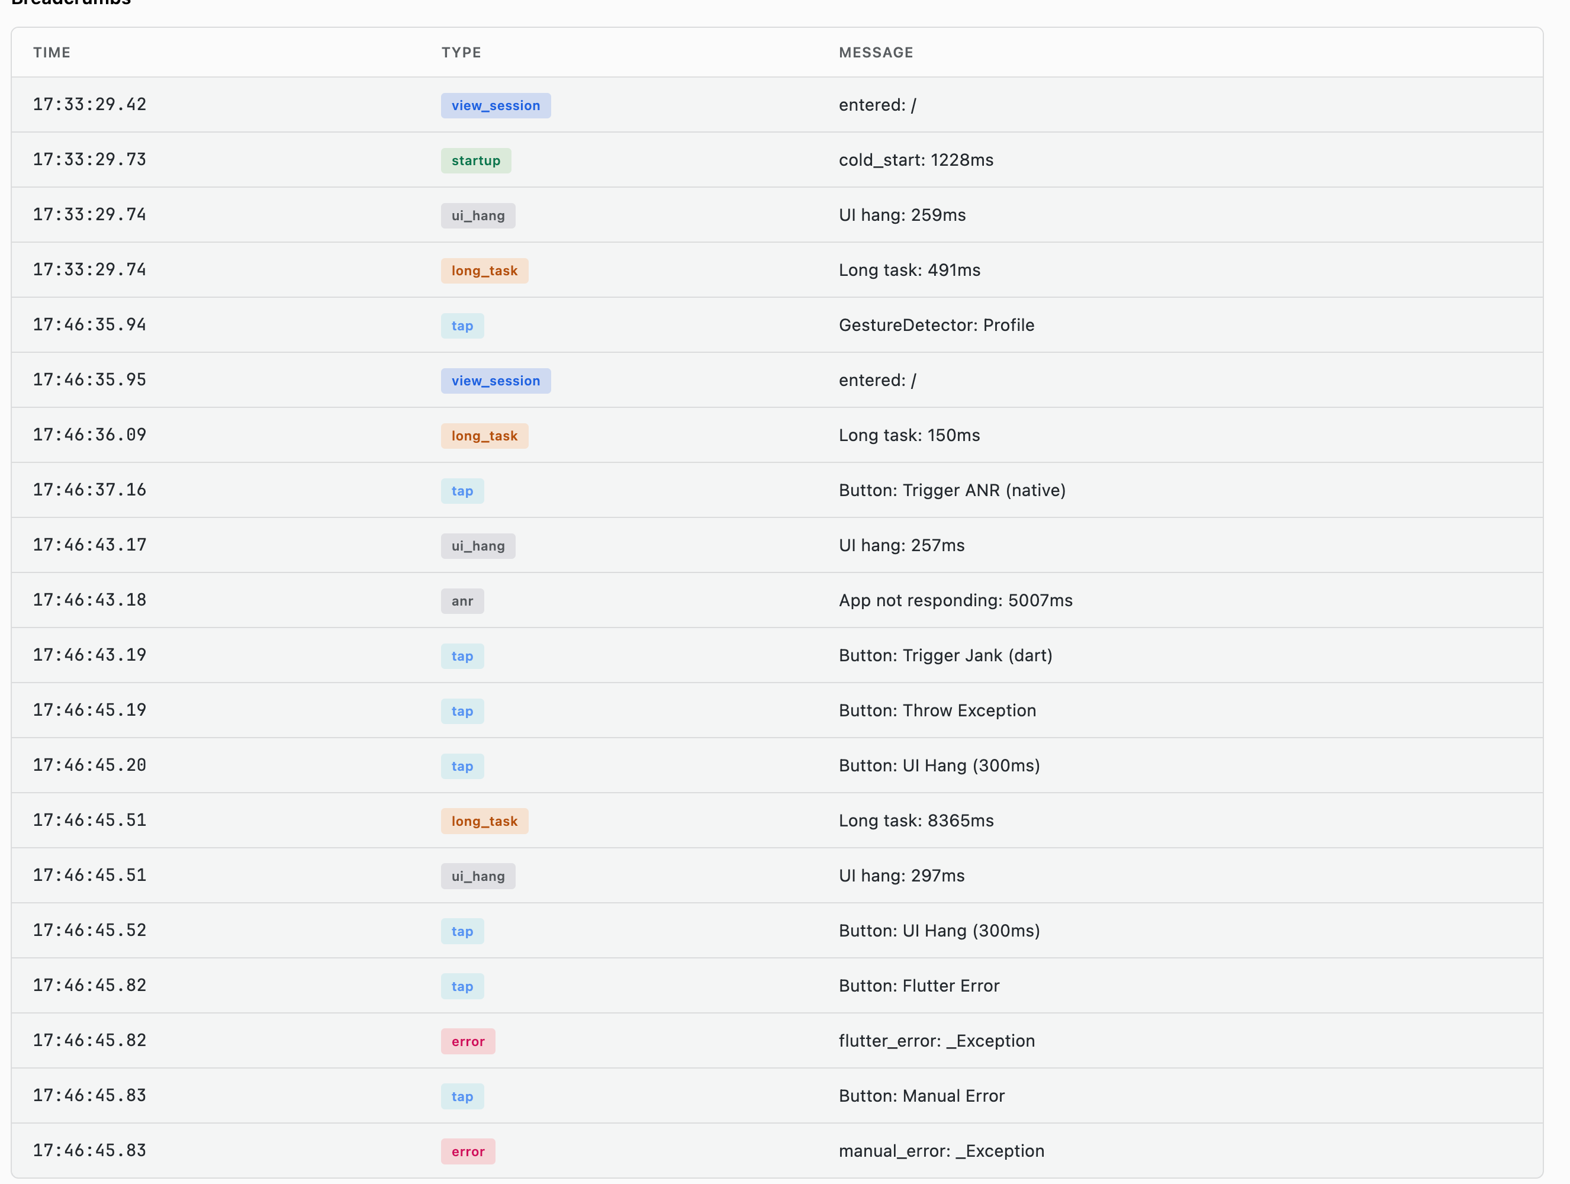
Task: Select the cold_start 1228ms message
Action: (916, 160)
